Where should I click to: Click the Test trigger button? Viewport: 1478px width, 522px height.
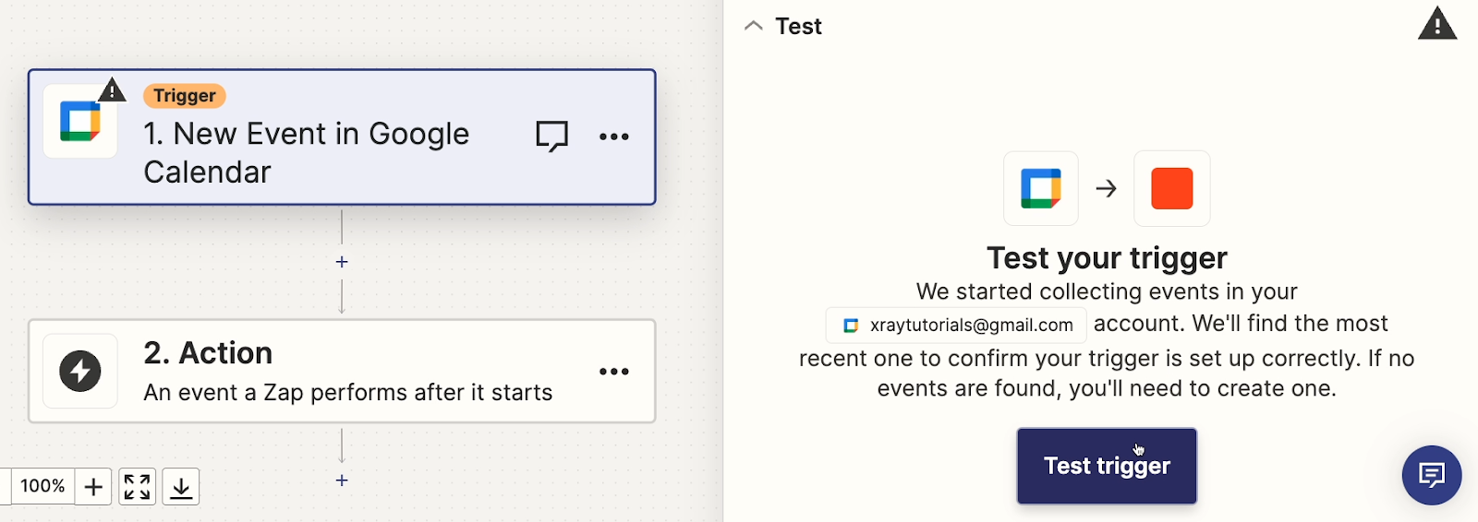[x=1107, y=466]
